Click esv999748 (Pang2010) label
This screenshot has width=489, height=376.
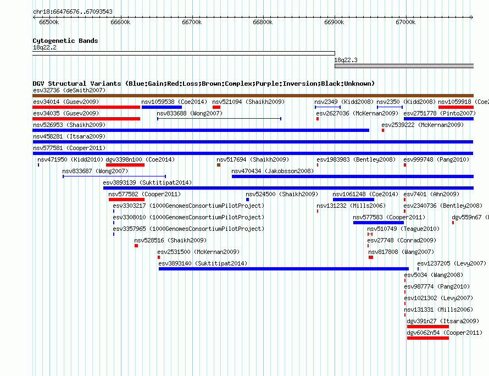coord(436,159)
